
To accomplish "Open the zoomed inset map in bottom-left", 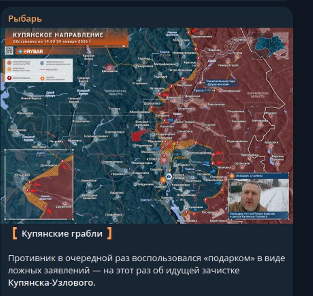I will (x=39, y=184).
